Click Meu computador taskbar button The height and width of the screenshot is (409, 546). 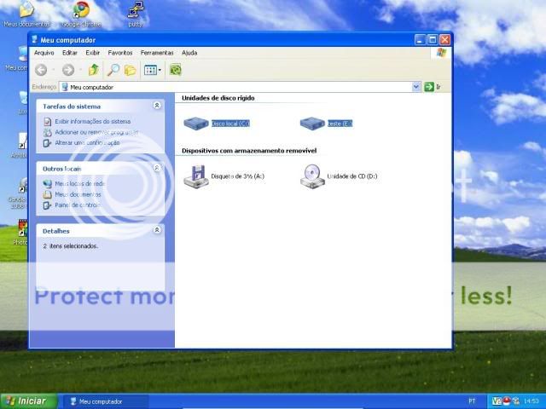(x=104, y=401)
